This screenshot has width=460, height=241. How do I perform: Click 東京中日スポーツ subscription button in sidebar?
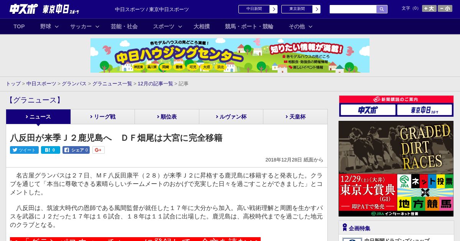pyautogui.click(x=424, y=110)
